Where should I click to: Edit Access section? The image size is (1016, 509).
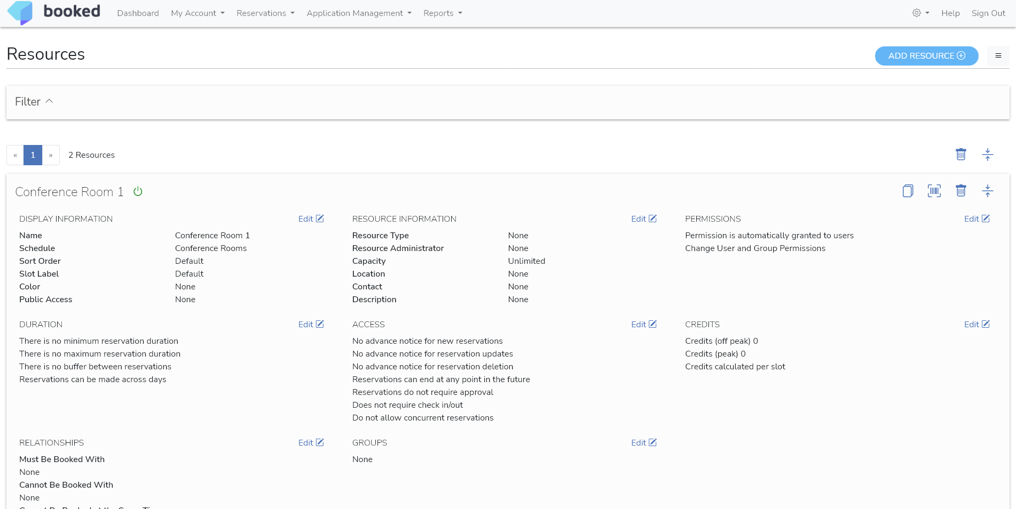643,324
